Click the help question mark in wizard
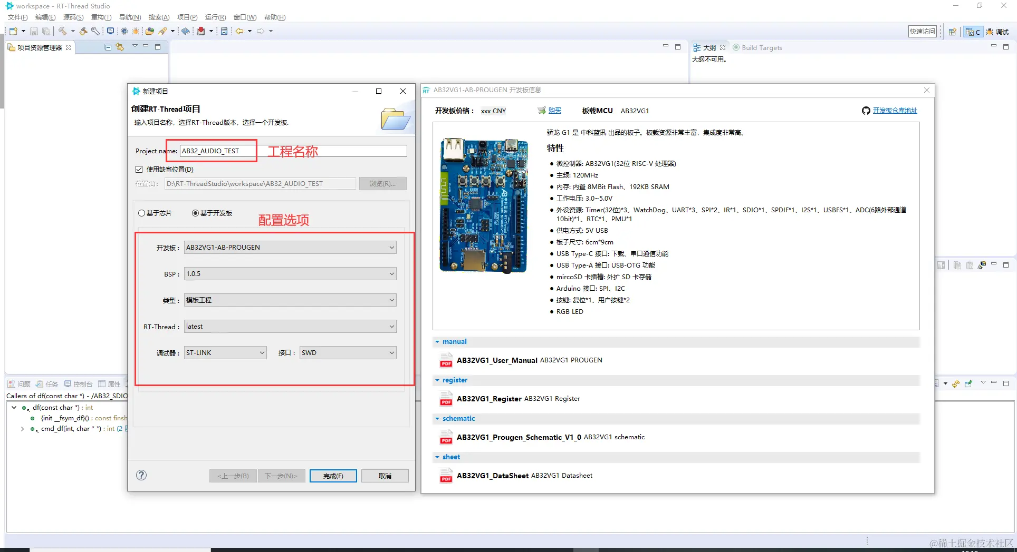 click(x=141, y=475)
